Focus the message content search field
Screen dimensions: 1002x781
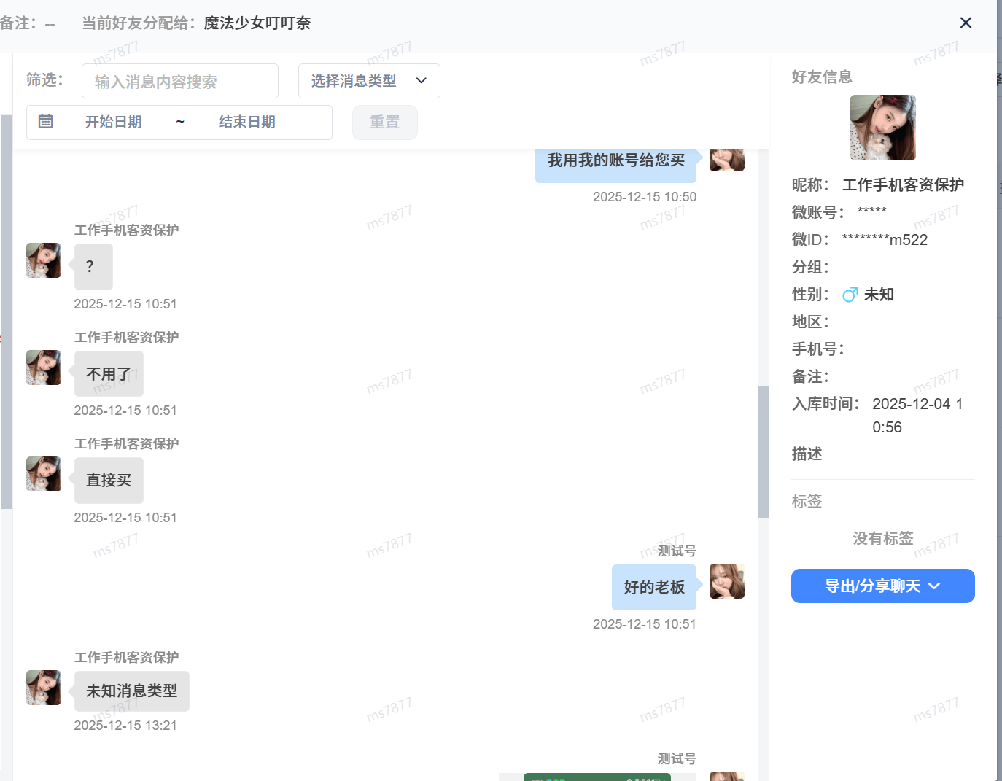click(180, 82)
